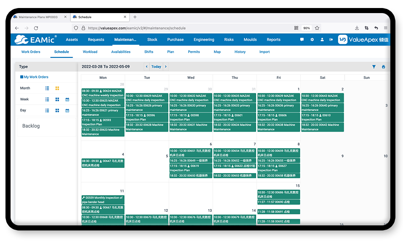This screenshot has height=241, width=403.
Task: Open the Purchase menu
Action: [x=175, y=40]
